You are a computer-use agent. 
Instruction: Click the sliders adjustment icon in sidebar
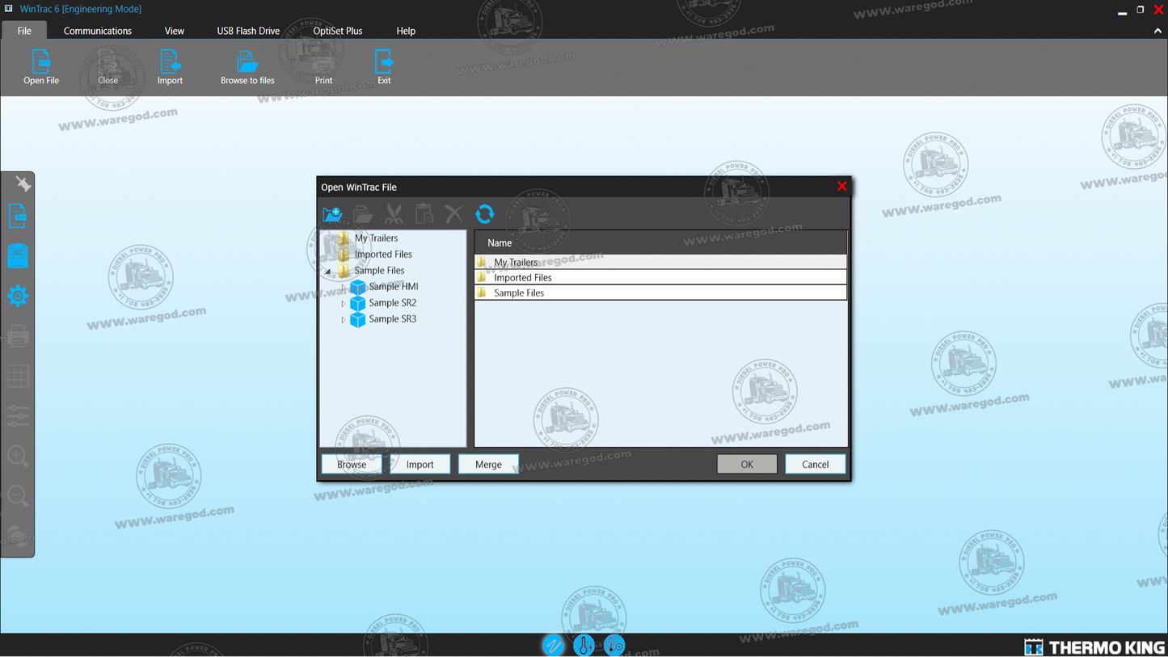(x=18, y=415)
